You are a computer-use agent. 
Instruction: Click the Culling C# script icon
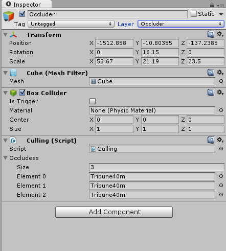[13, 141]
